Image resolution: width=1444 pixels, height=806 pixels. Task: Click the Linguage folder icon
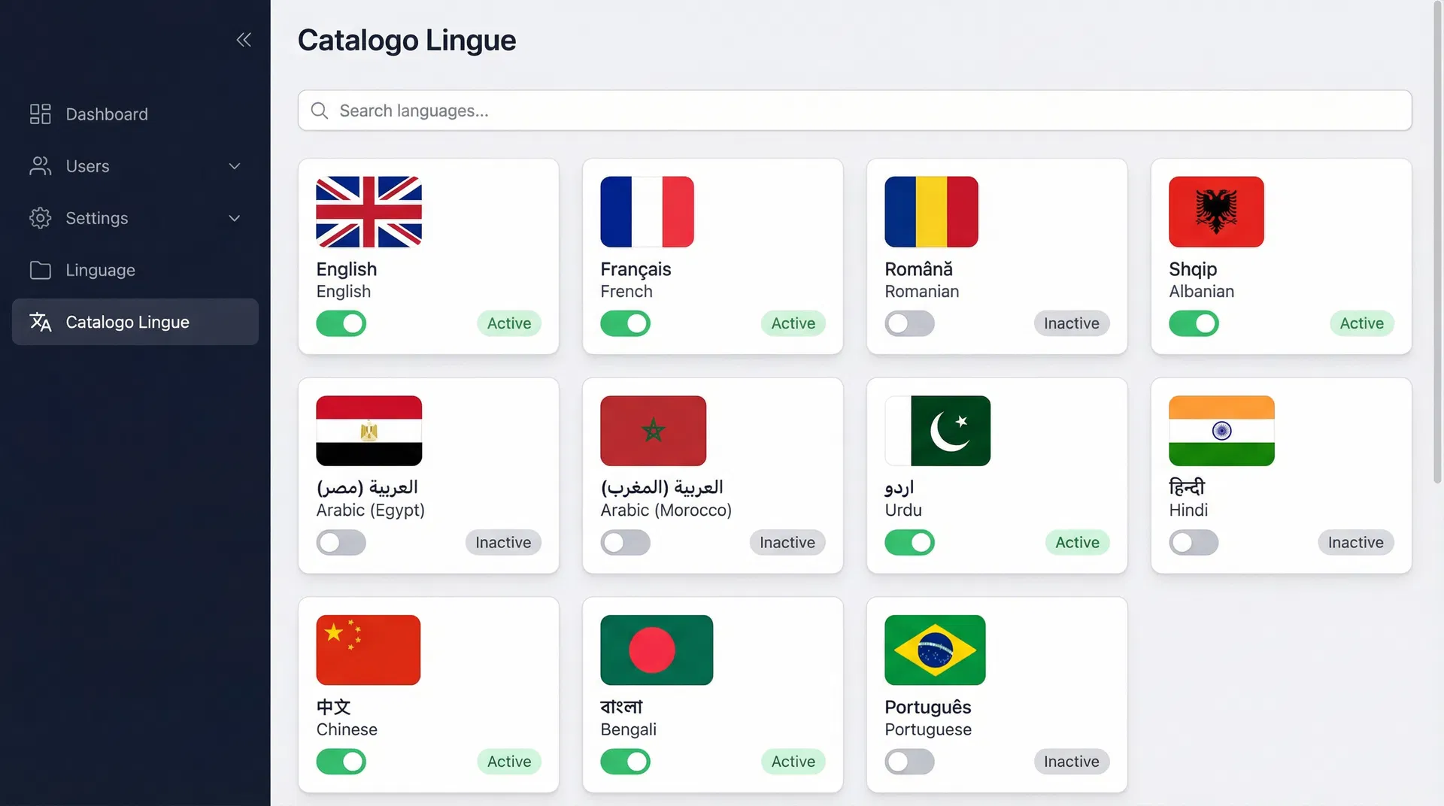(x=39, y=270)
